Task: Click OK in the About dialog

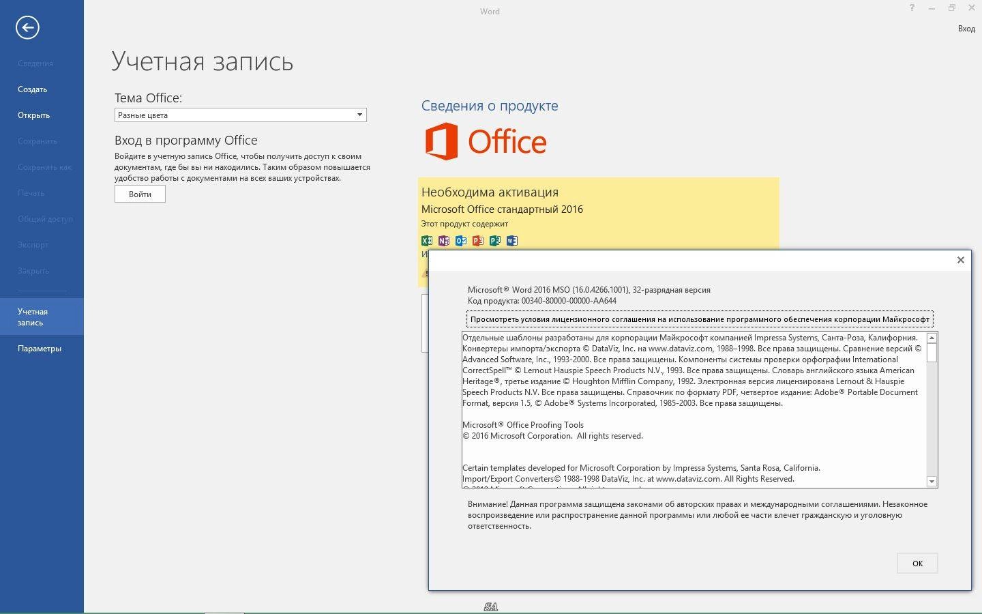Action: point(917,563)
